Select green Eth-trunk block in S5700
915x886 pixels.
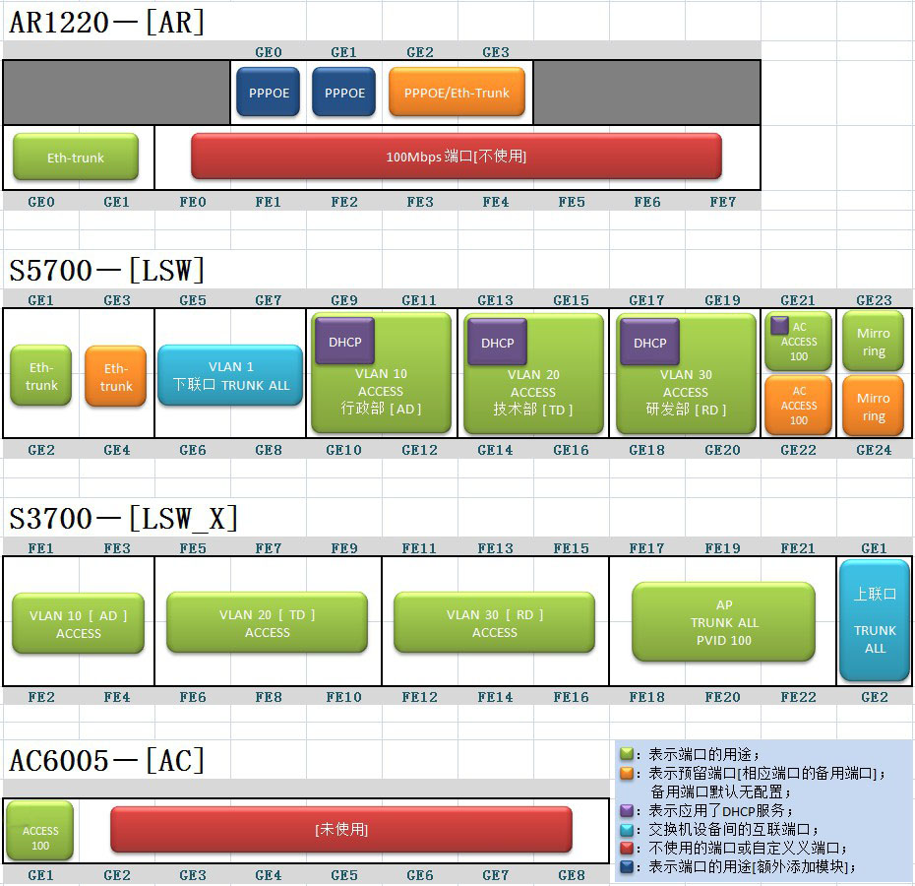click(41, 375)
